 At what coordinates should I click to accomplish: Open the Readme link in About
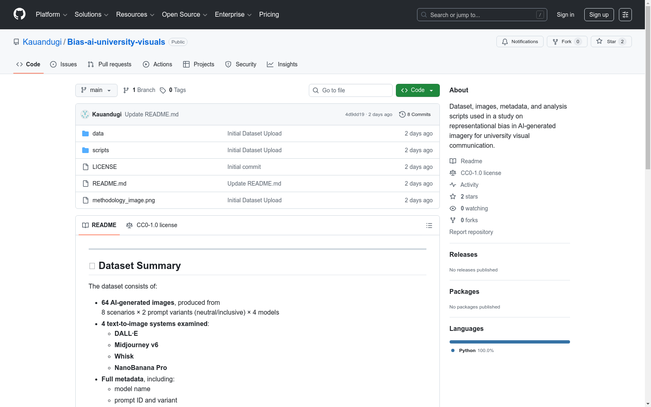[x=466, y=161]
